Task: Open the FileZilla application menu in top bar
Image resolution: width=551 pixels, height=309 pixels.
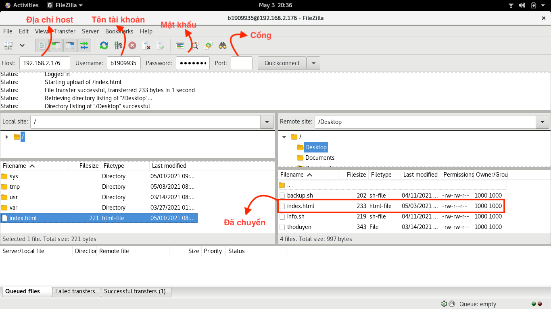Action: coord(65,5)
